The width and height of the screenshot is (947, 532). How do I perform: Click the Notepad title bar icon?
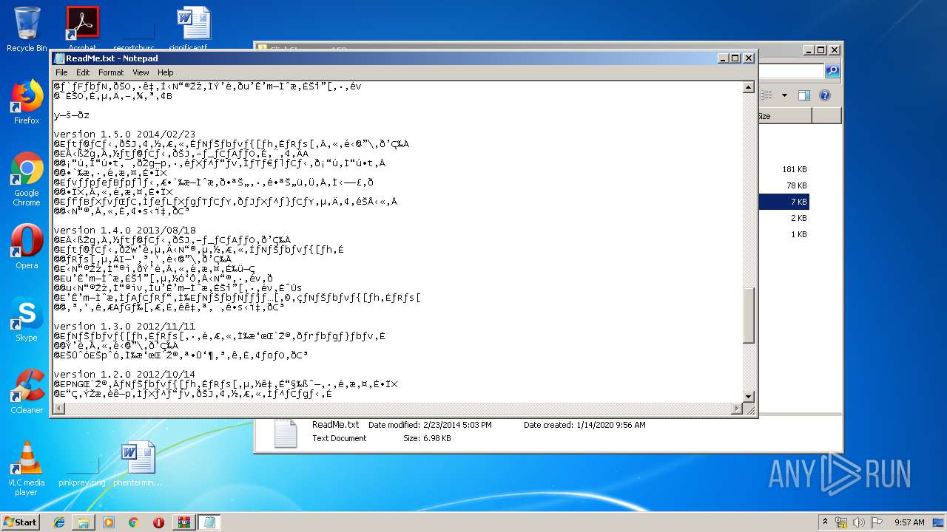tap(59, 58)
